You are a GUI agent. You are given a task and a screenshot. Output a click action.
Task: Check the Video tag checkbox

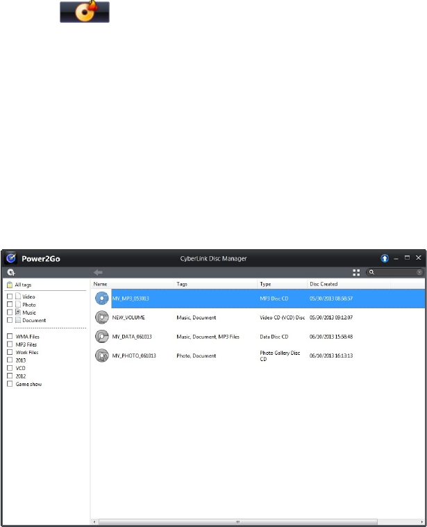point(10,296)
